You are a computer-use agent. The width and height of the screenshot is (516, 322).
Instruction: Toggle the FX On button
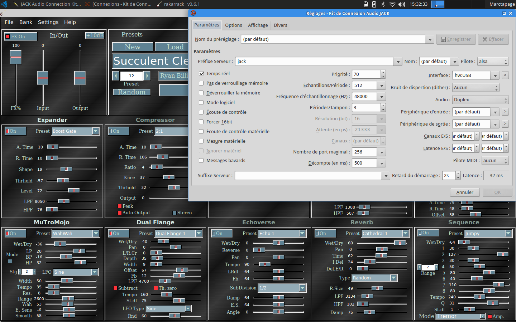20,36
